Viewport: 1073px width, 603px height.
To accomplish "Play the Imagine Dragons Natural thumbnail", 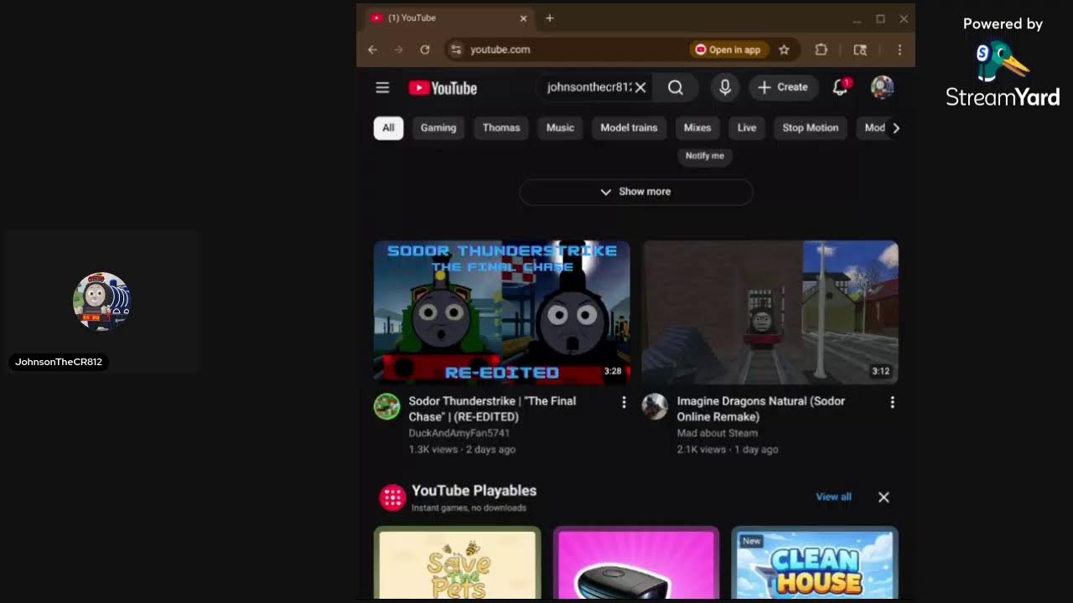I will 770,312.
